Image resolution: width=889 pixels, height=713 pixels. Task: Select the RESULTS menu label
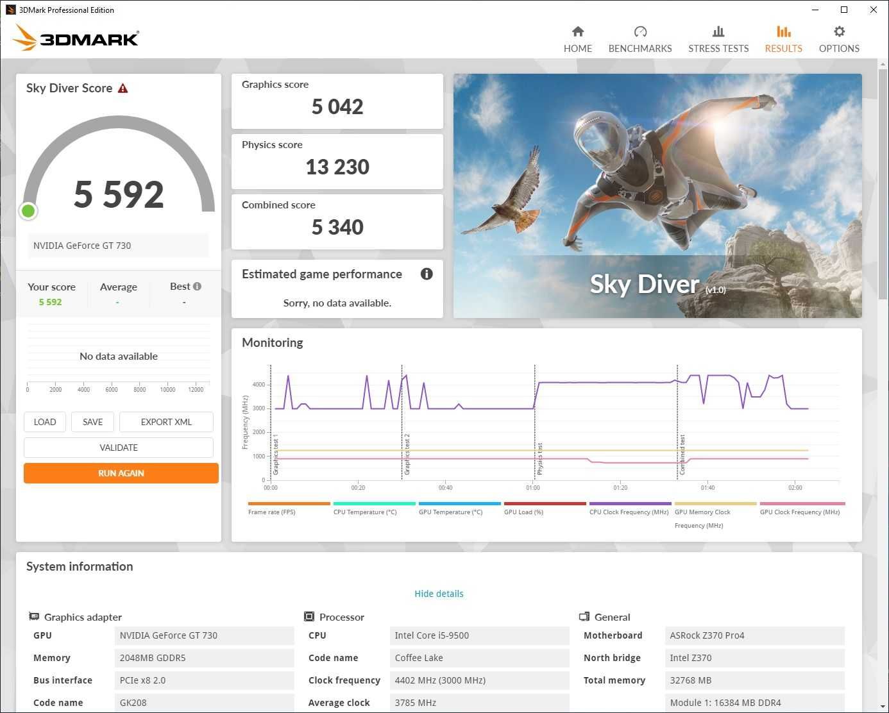click(783, 49)
